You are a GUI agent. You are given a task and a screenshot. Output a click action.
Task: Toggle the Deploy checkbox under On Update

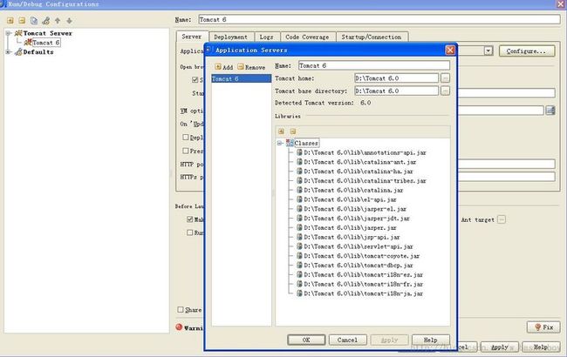coord(186,138)
